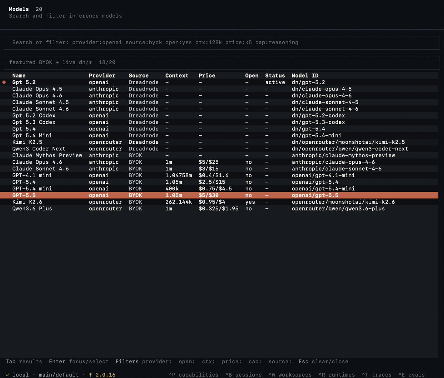Click the source: filter hint

[x=280, y=362]
